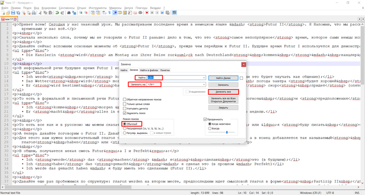Image resolution: width=365 pixels, height=195 pixels.
Task: Enable 'Только целые слова' checkbox
Action: [125, 104]
